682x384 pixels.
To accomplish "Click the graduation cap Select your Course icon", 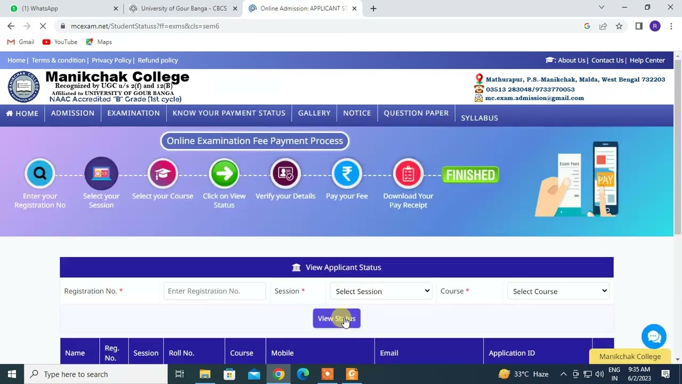I will pyautogui.click(x=163, y=173).
